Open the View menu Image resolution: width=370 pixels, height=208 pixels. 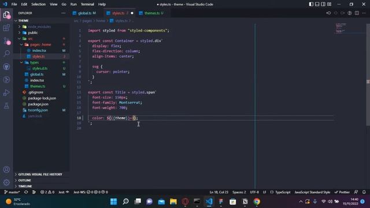pos(54,4)
